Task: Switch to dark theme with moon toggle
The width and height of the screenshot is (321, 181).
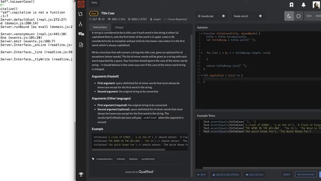Action: (289, 16)
